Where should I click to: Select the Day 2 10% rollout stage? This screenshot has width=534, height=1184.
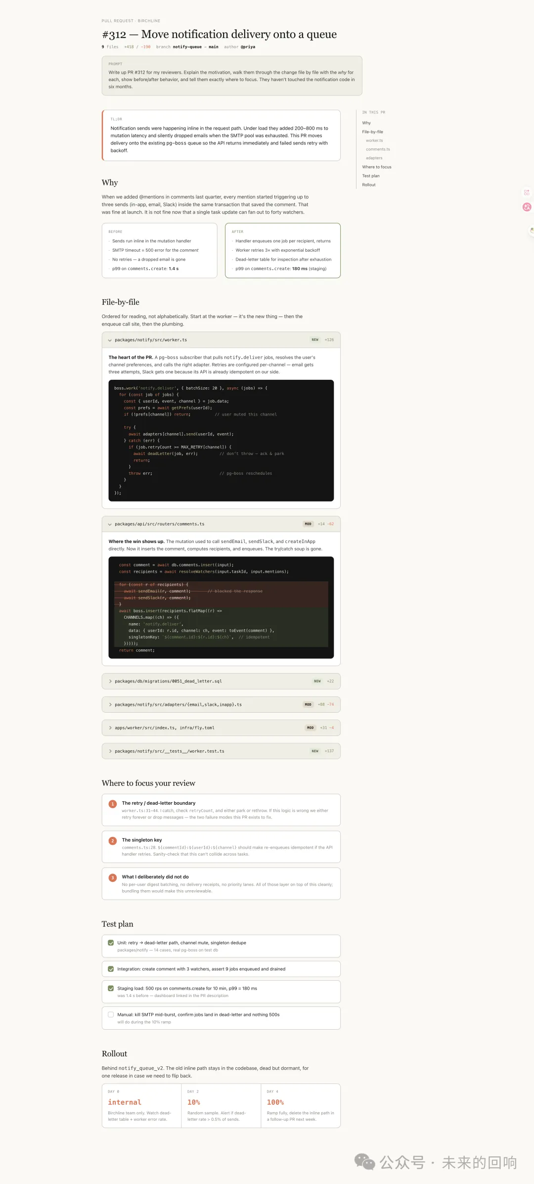click(221, 1106)
